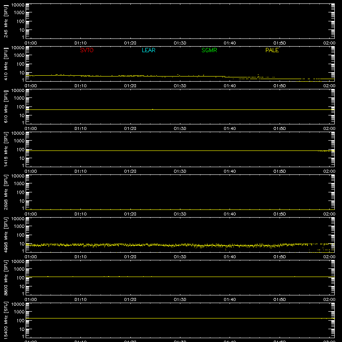Click 01:20 time label under 1415 MHz panel
342x342 pixels.
tap(130, 171)
